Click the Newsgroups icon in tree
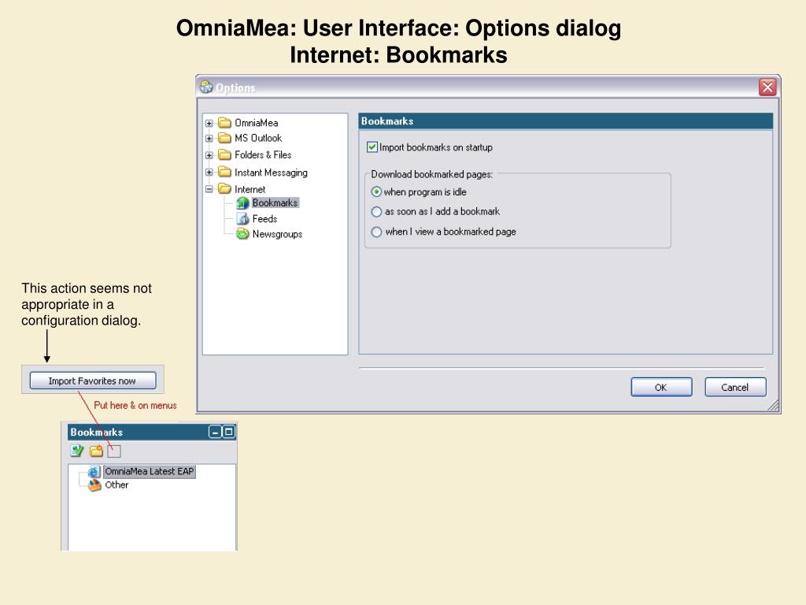Screen dimensions: 806x605 [x=242, y=234]
